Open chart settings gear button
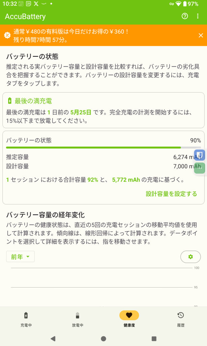Viewport: 207px width, 346px height. coord(190,257)
